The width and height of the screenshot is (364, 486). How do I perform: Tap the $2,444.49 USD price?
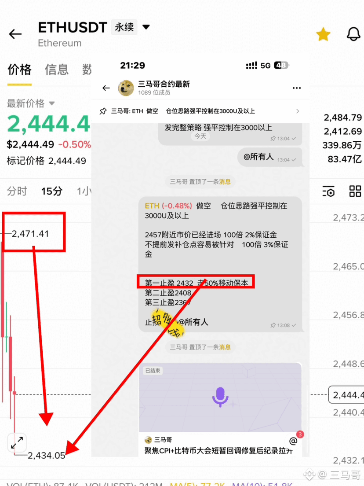30,144
